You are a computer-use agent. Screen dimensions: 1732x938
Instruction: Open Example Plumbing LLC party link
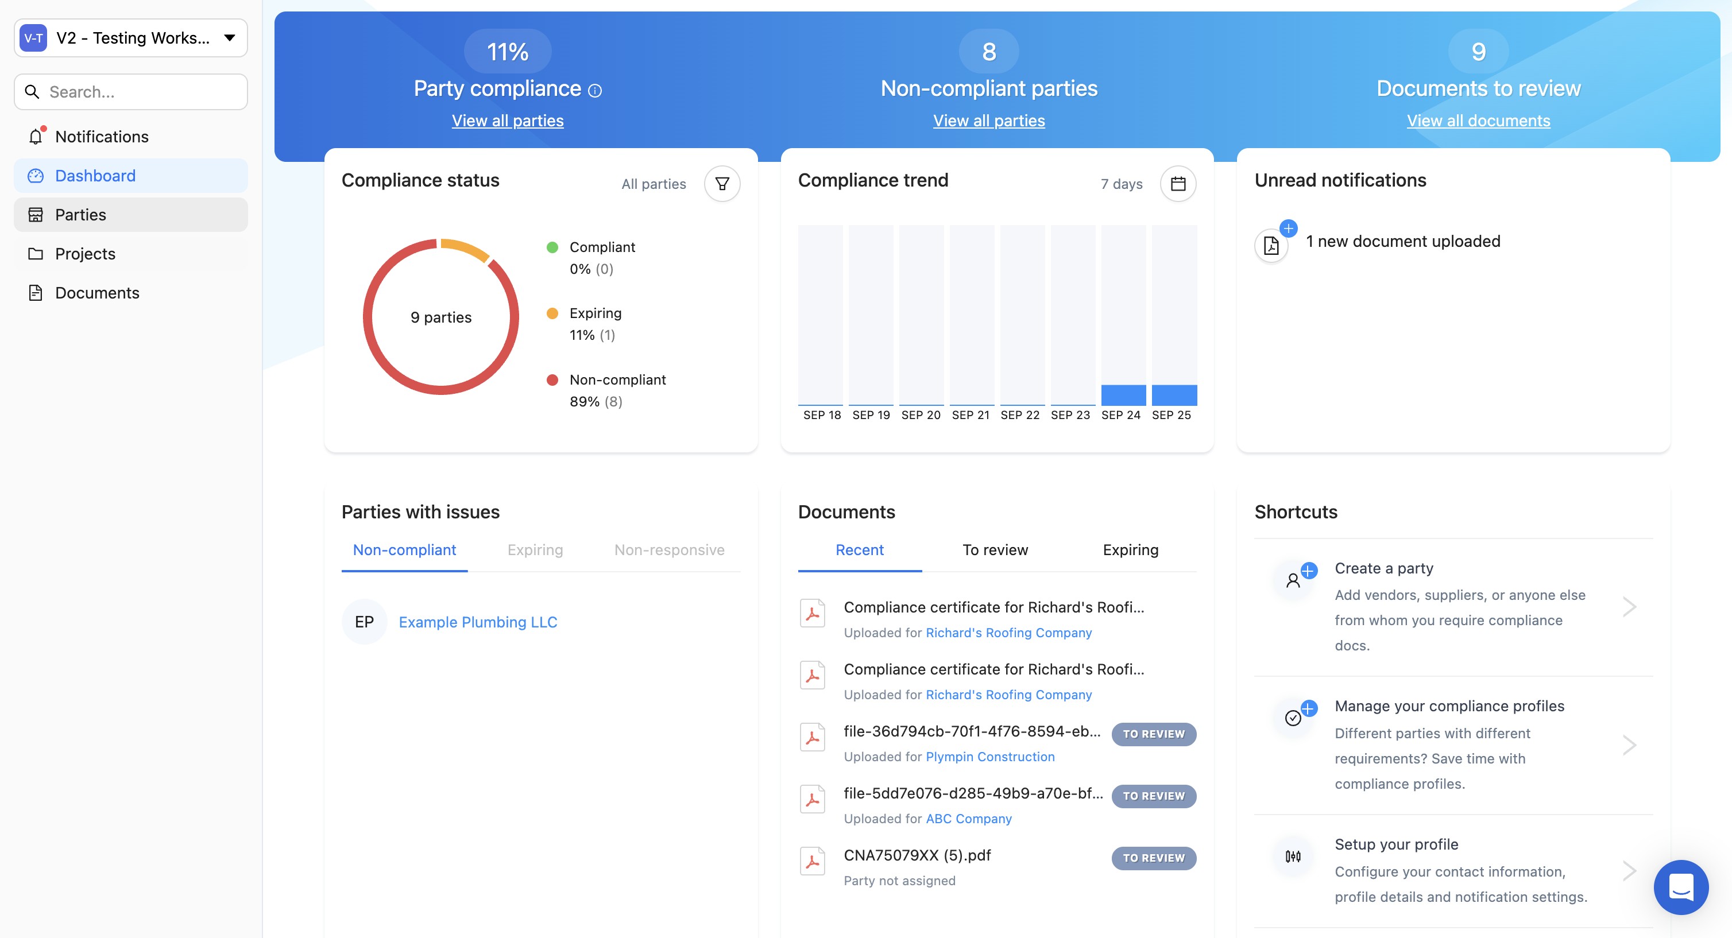477,622
